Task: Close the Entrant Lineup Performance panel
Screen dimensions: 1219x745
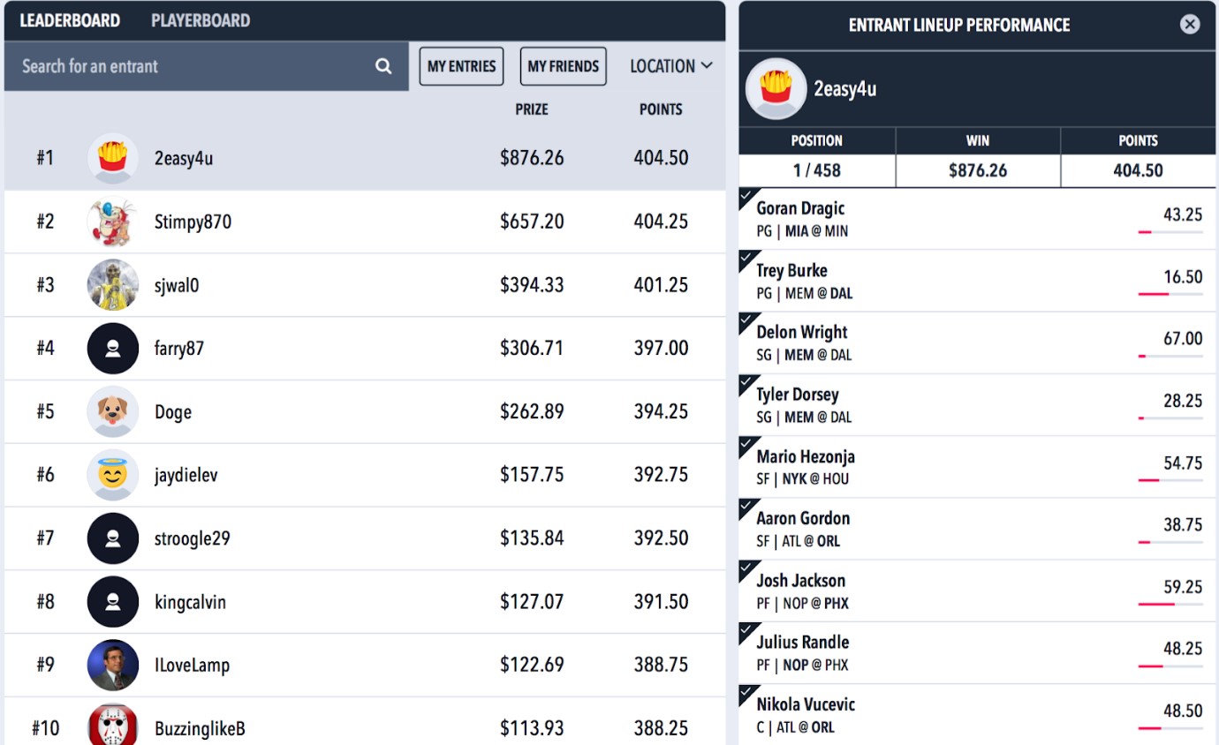Action: tap(1190, 25)
